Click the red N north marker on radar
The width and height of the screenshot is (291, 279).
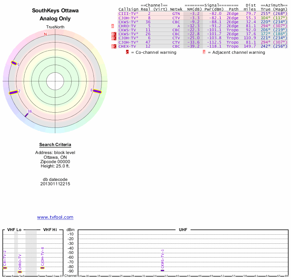coord(45,34)
